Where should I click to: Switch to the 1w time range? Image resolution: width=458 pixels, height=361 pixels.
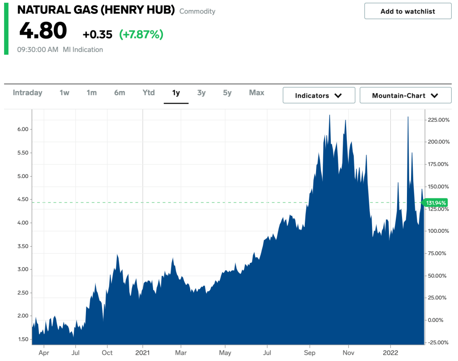[64, 93]
